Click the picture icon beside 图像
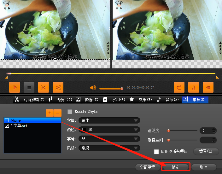Image resolution: width=222 pixels, height=174 pixels. click(x=78, y=99)
